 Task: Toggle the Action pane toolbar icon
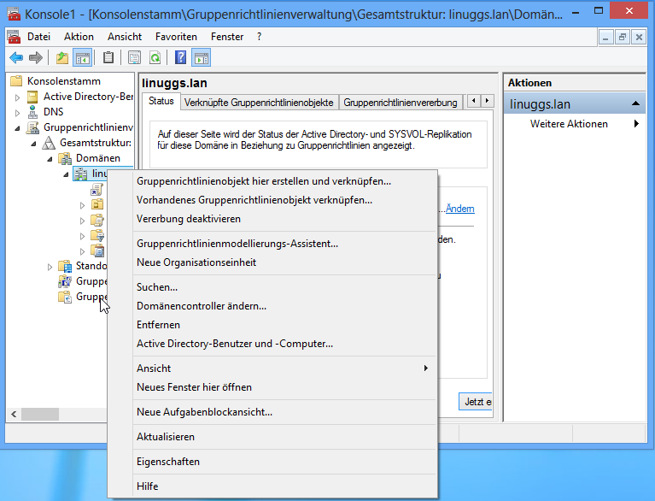pyautogui.click(x=202, y=58)
